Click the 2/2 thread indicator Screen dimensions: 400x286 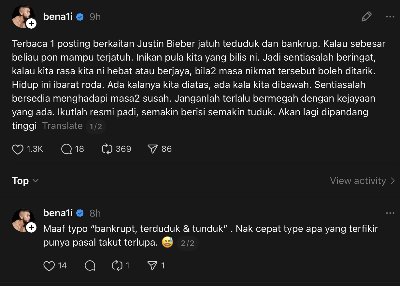pyautogui.click(x=188, y=243)
